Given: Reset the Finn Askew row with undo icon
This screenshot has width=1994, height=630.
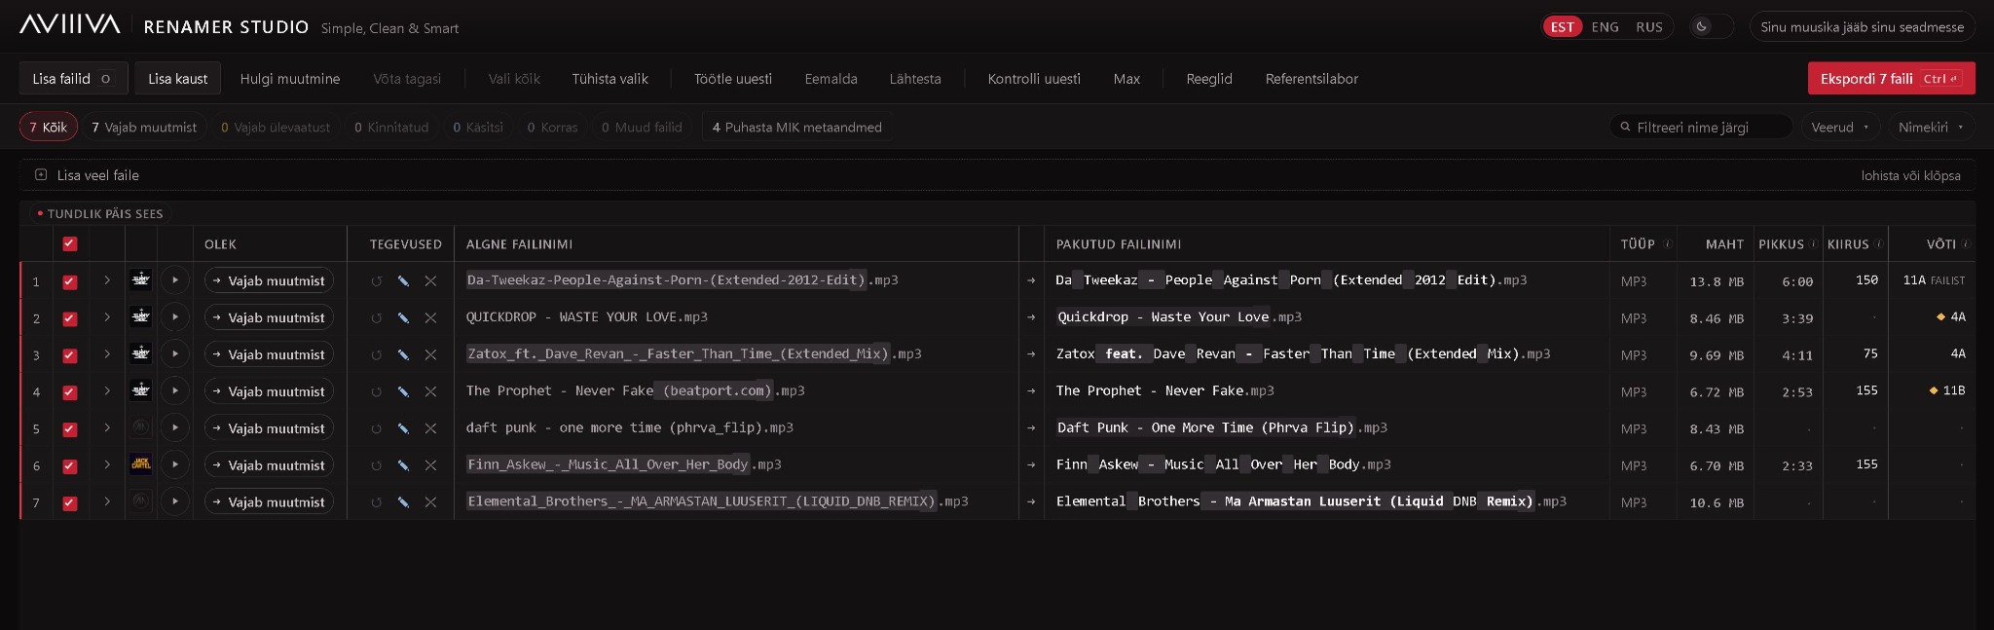Looking at the screenshot, I should coord(376,466).
